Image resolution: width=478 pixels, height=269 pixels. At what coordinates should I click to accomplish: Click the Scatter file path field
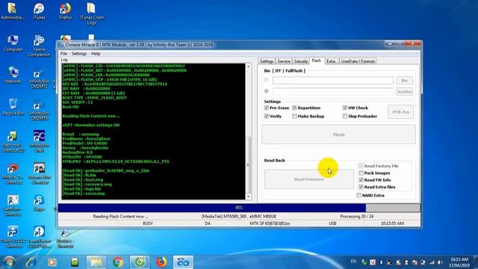pyautogui.click(x=333, y=91)
